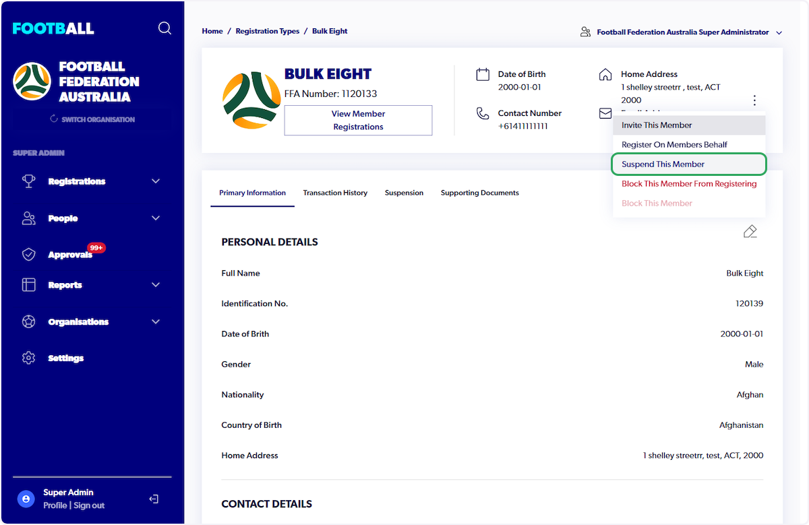Screen dimensions: 809x525
Task: Expand the Reports sidebar menu chevron
Action: tap(156, 285)
